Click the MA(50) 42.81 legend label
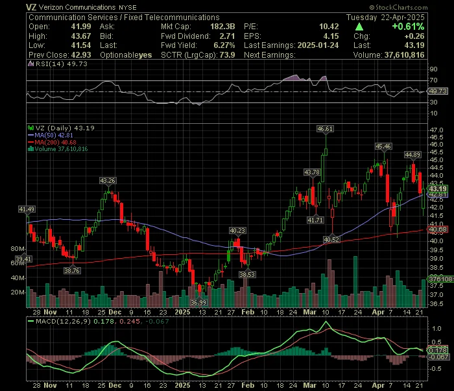The image size is (454, 391). (x=54, y=136)
